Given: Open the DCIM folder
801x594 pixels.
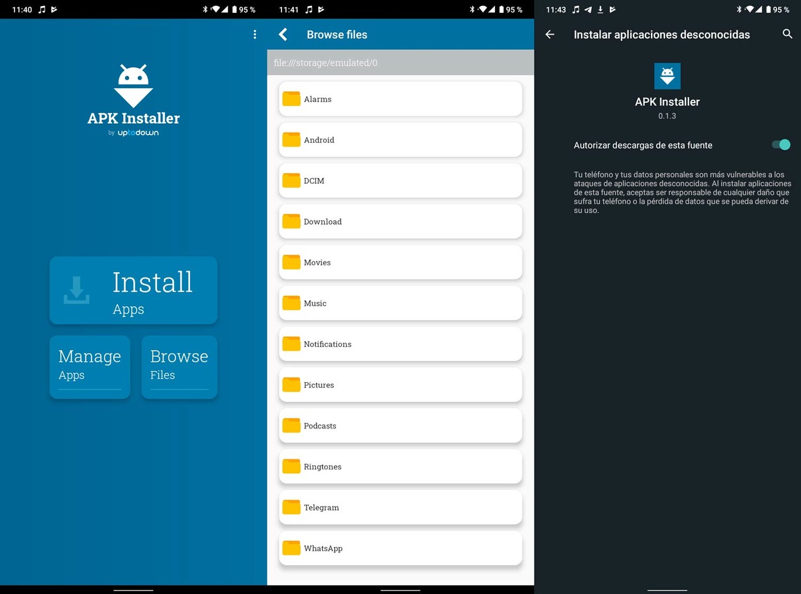Looking at the screenshot, I should coord(400,181).
